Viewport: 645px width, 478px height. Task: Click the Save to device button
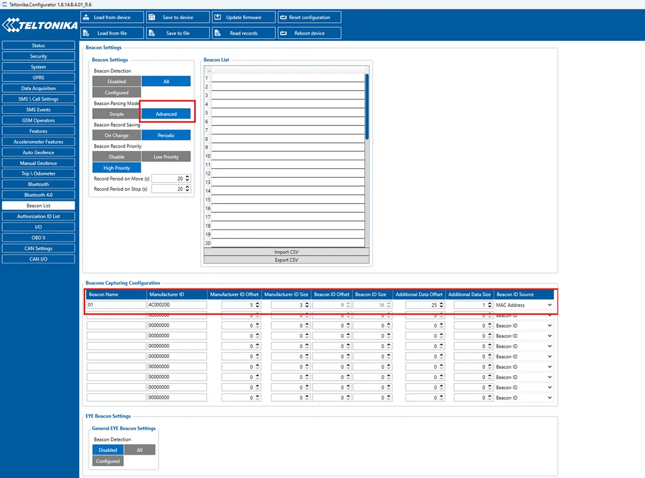(x=178, y=17)
